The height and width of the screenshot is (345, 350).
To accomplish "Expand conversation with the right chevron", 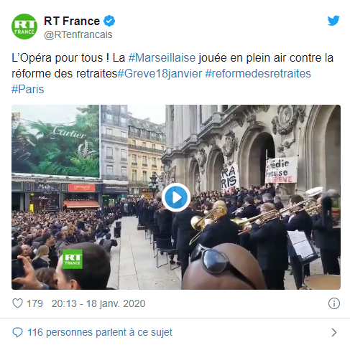I will [334, 332].
